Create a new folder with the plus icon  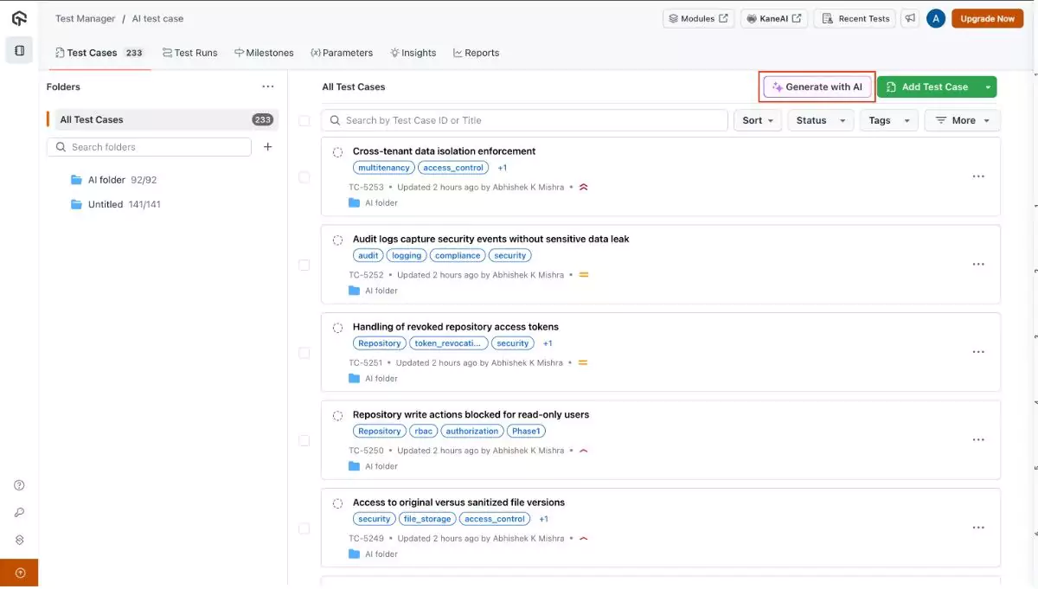tap(268, 147)
